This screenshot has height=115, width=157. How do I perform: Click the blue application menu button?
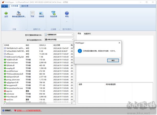pos(5,6)
